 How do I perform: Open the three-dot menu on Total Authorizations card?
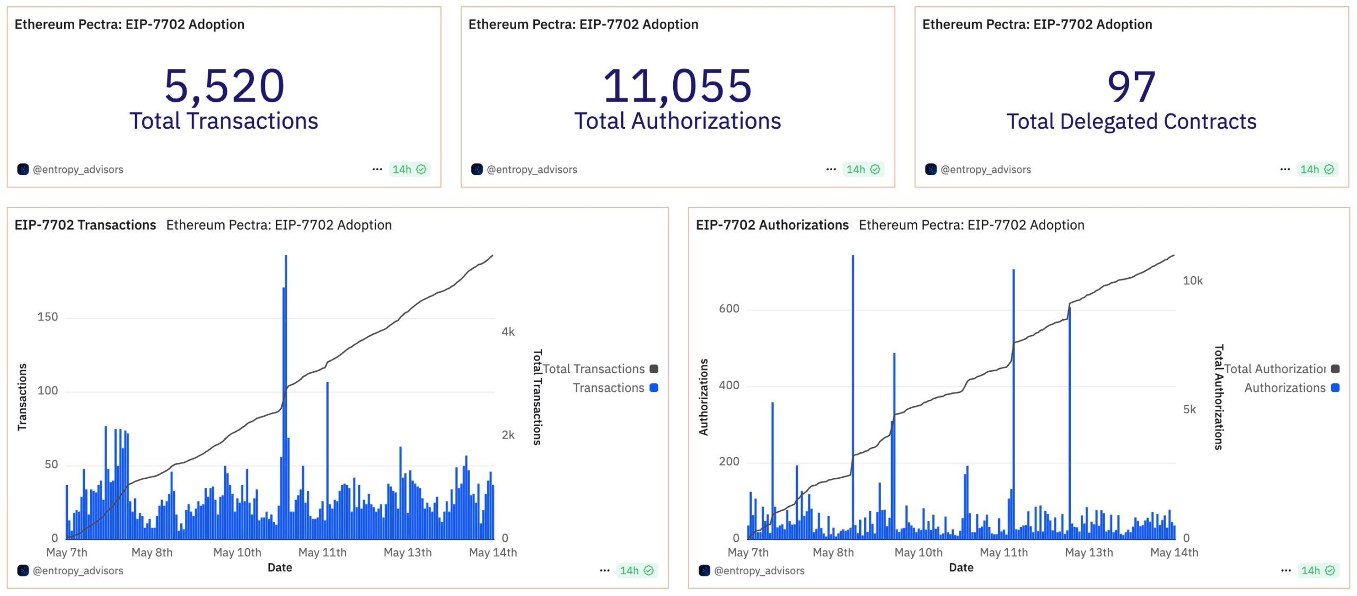pyautogui.click(x=831, y=169)
